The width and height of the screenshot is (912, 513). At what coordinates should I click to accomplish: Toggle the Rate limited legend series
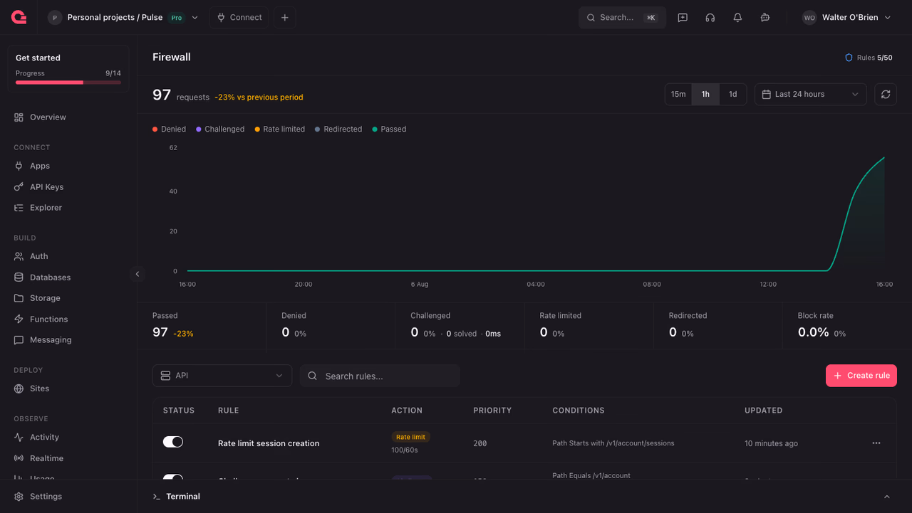(280, 129)
